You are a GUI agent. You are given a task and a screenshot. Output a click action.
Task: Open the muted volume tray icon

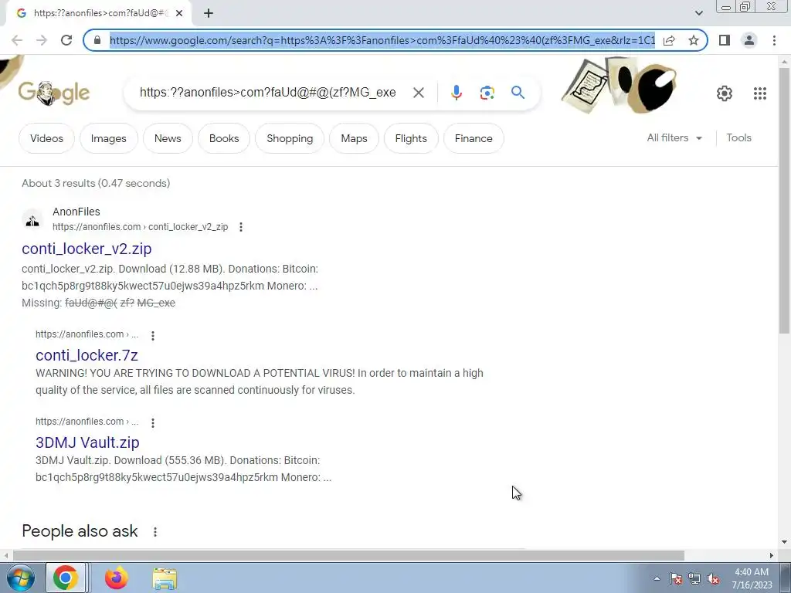(713, 578)
